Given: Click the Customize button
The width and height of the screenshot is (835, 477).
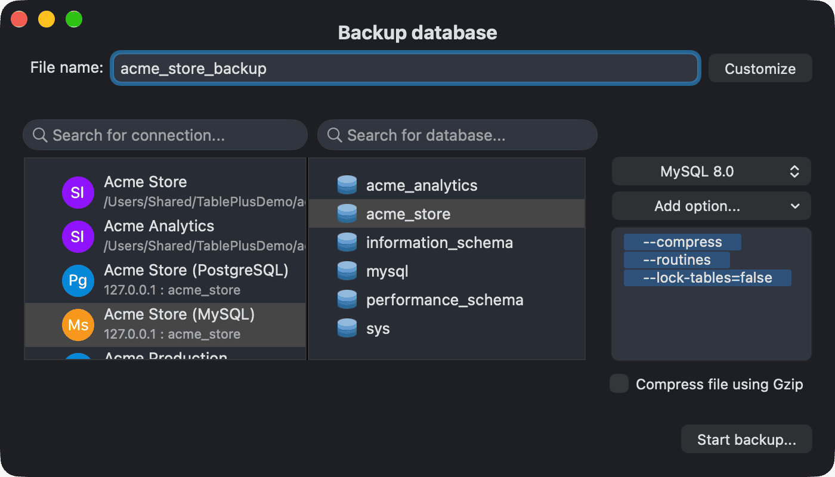Looking at the screenshot, I should (x=760, y=69).
